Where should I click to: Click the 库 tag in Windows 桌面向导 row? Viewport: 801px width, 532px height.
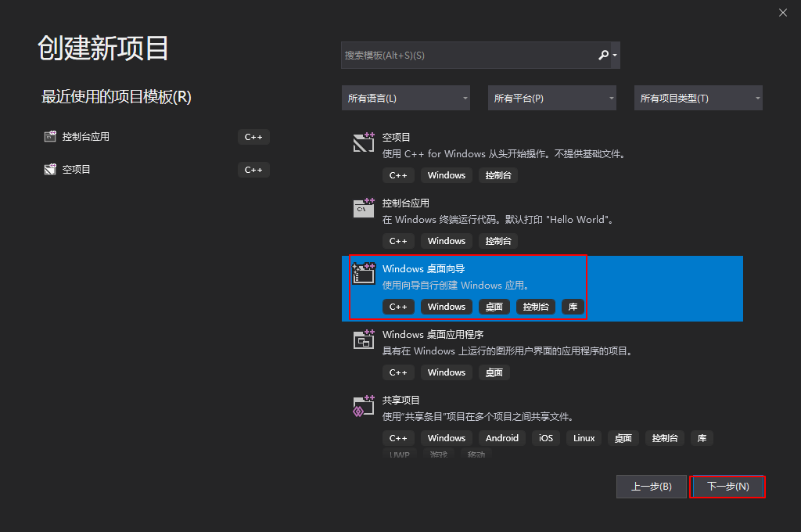pos(573,307)
